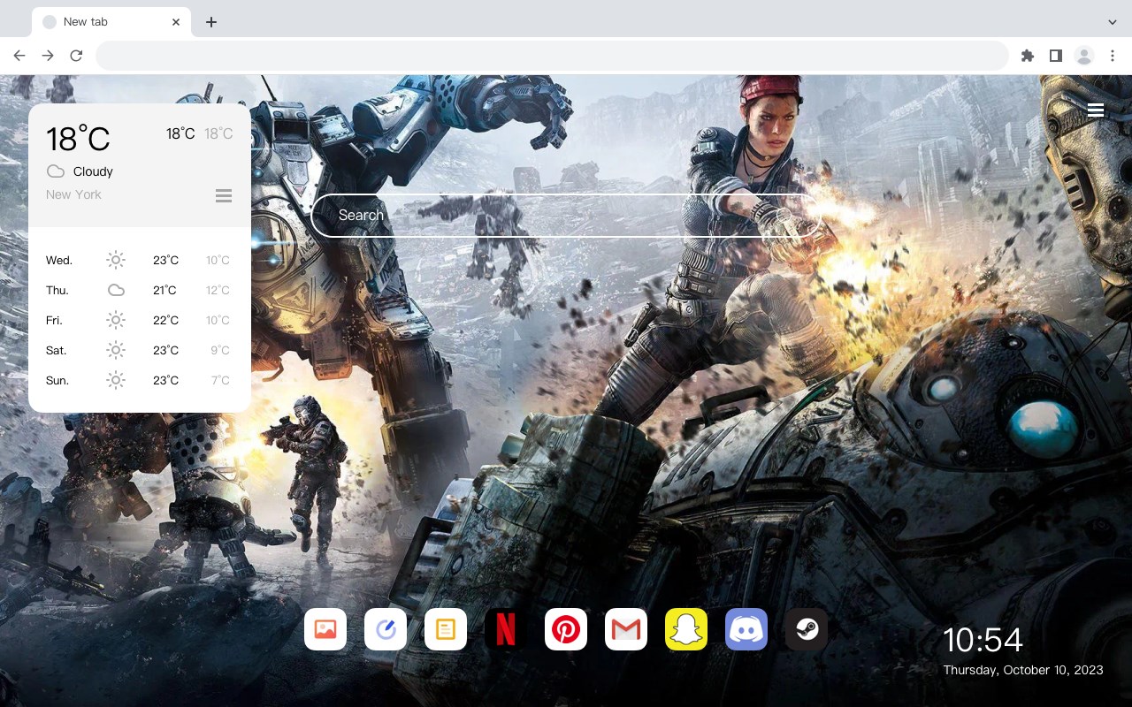Open the Chrome profile avatar
The height and width of the screenshot is (707, 1132).
[x=1084, y=56]
